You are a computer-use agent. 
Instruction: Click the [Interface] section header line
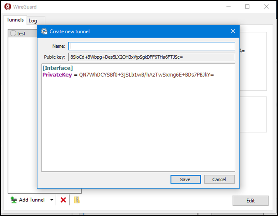click(x=58, y=68)
